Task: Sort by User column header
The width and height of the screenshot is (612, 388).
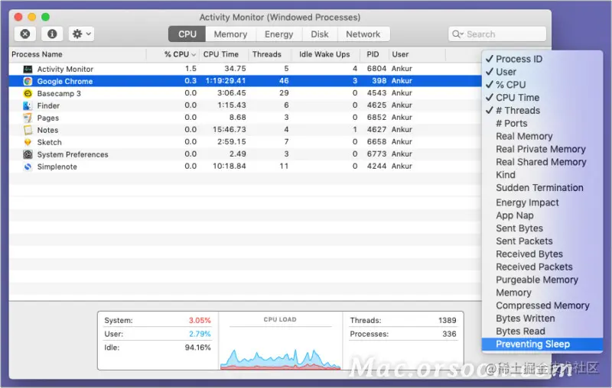Action: 417,54
